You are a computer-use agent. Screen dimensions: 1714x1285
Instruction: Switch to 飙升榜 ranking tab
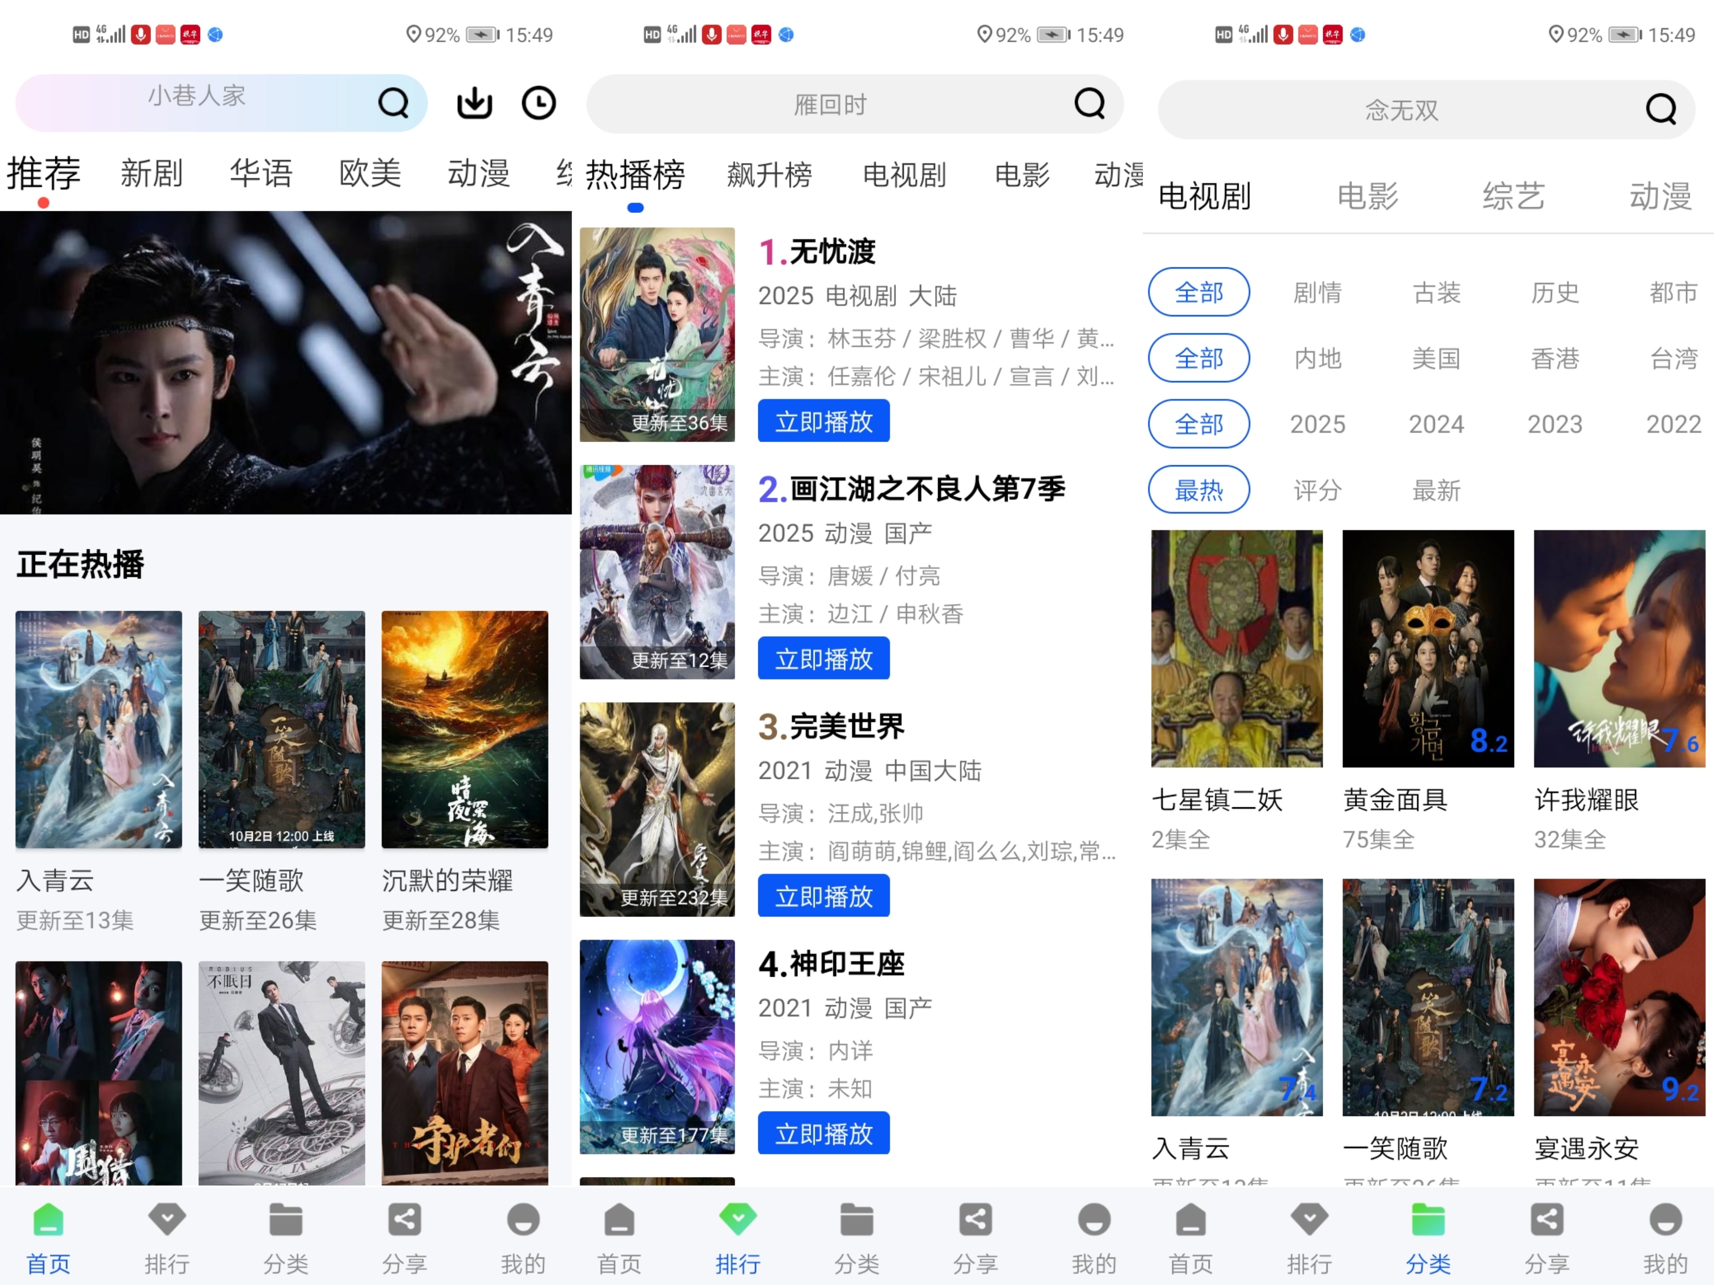(769, 175)
